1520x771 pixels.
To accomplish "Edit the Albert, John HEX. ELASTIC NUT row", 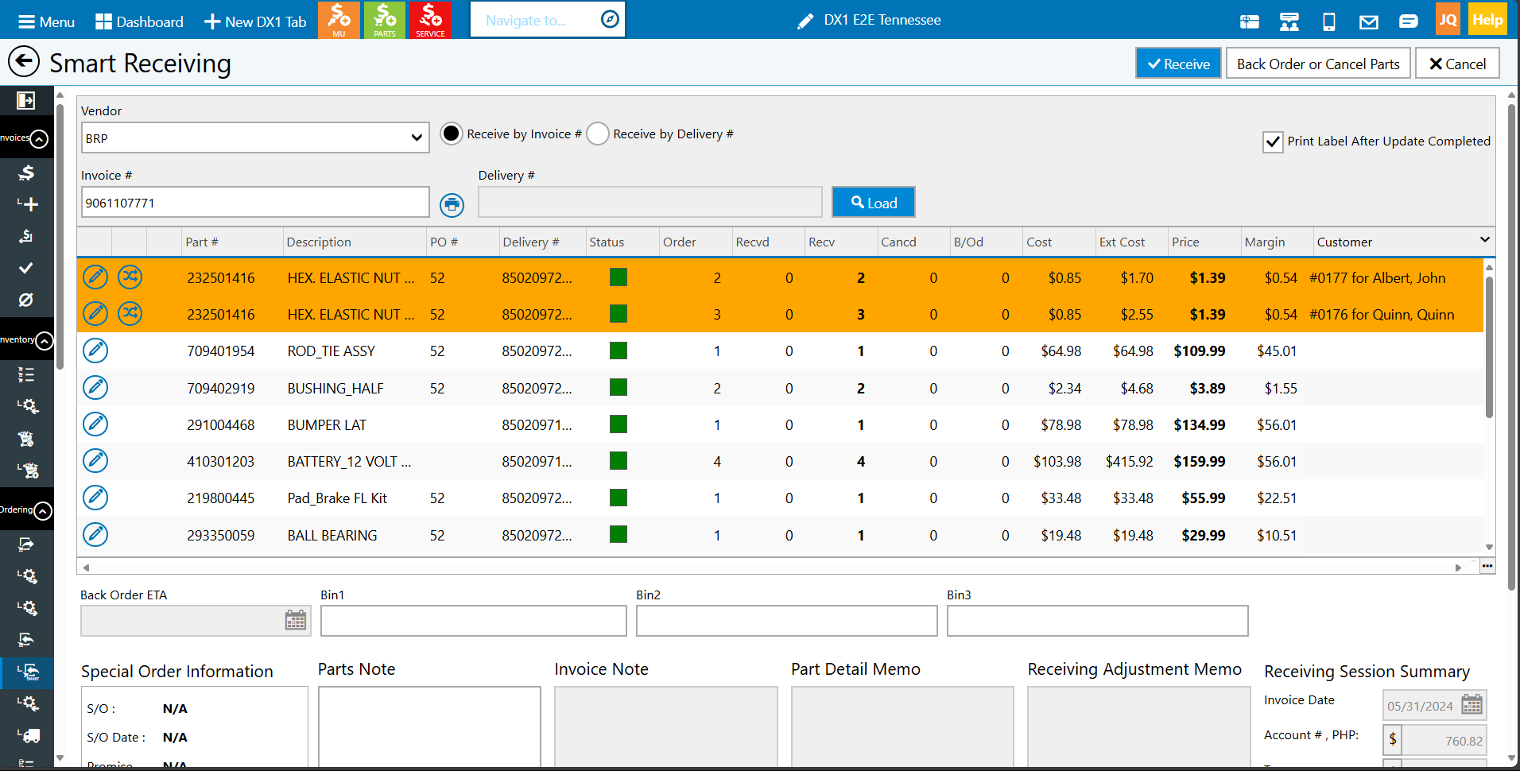I will pyautogui.click(x=95, y=277).
